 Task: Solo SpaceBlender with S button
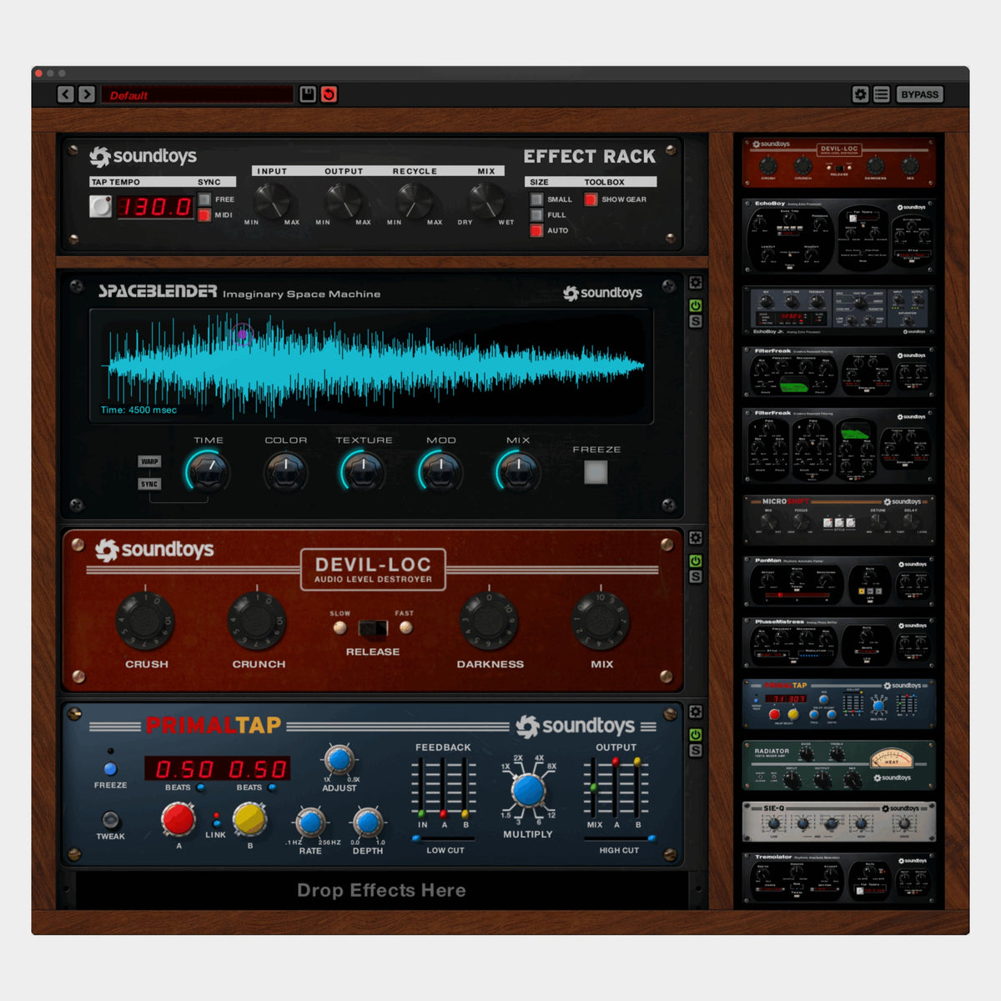(x=696, y=321)
